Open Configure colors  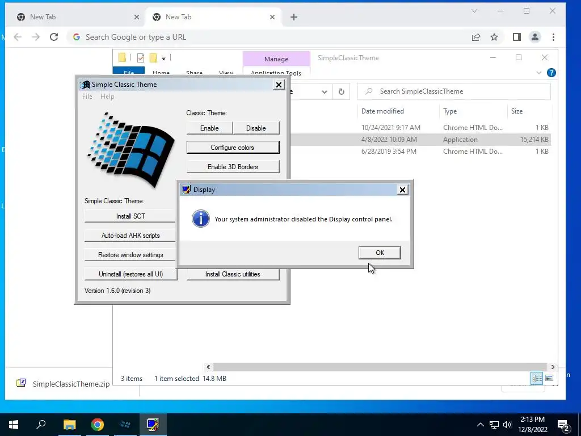click(x=233, y=147)
